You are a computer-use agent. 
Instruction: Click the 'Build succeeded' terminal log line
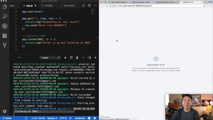point(52,95)
